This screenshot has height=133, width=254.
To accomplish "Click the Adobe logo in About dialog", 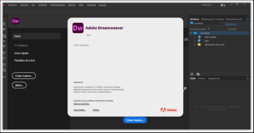I will (x=169, y=110).
